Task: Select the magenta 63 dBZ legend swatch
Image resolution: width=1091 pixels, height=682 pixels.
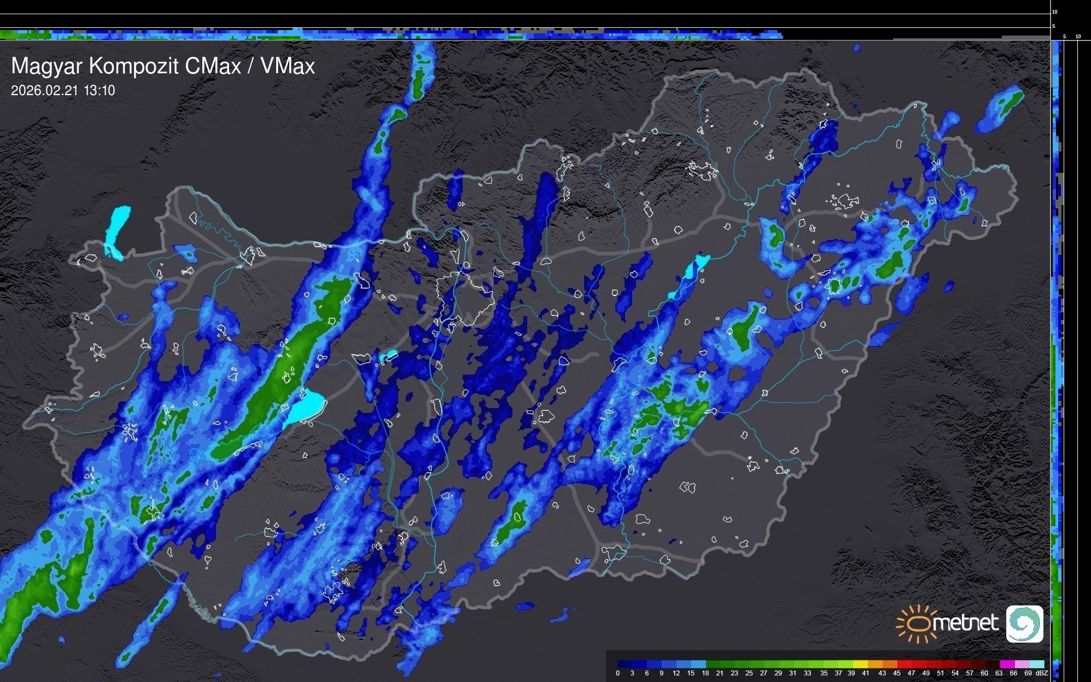Action: [1006, 664]
